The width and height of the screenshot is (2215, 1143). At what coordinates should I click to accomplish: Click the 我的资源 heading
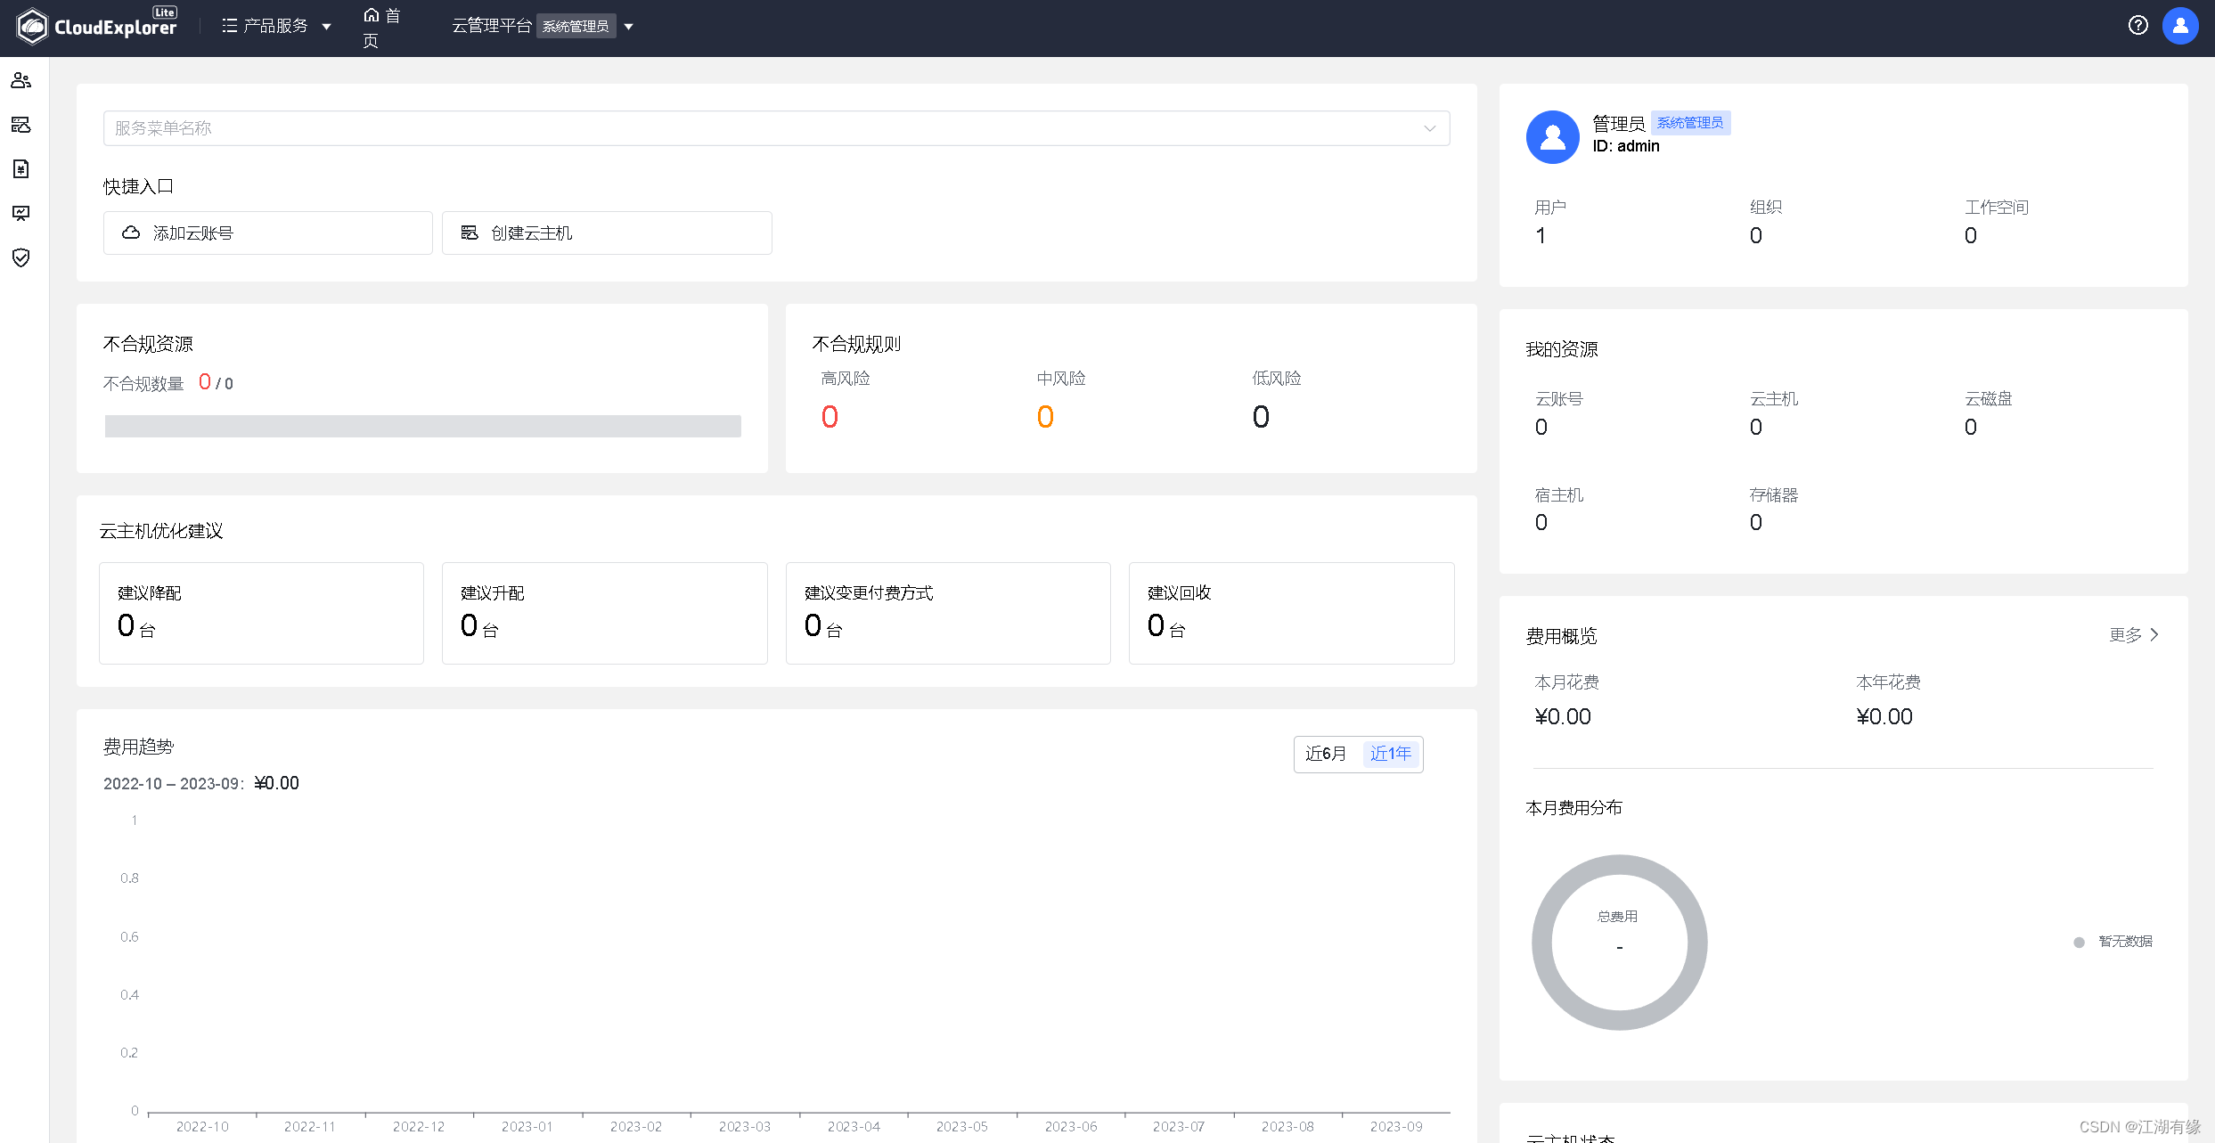point(1562,349)
